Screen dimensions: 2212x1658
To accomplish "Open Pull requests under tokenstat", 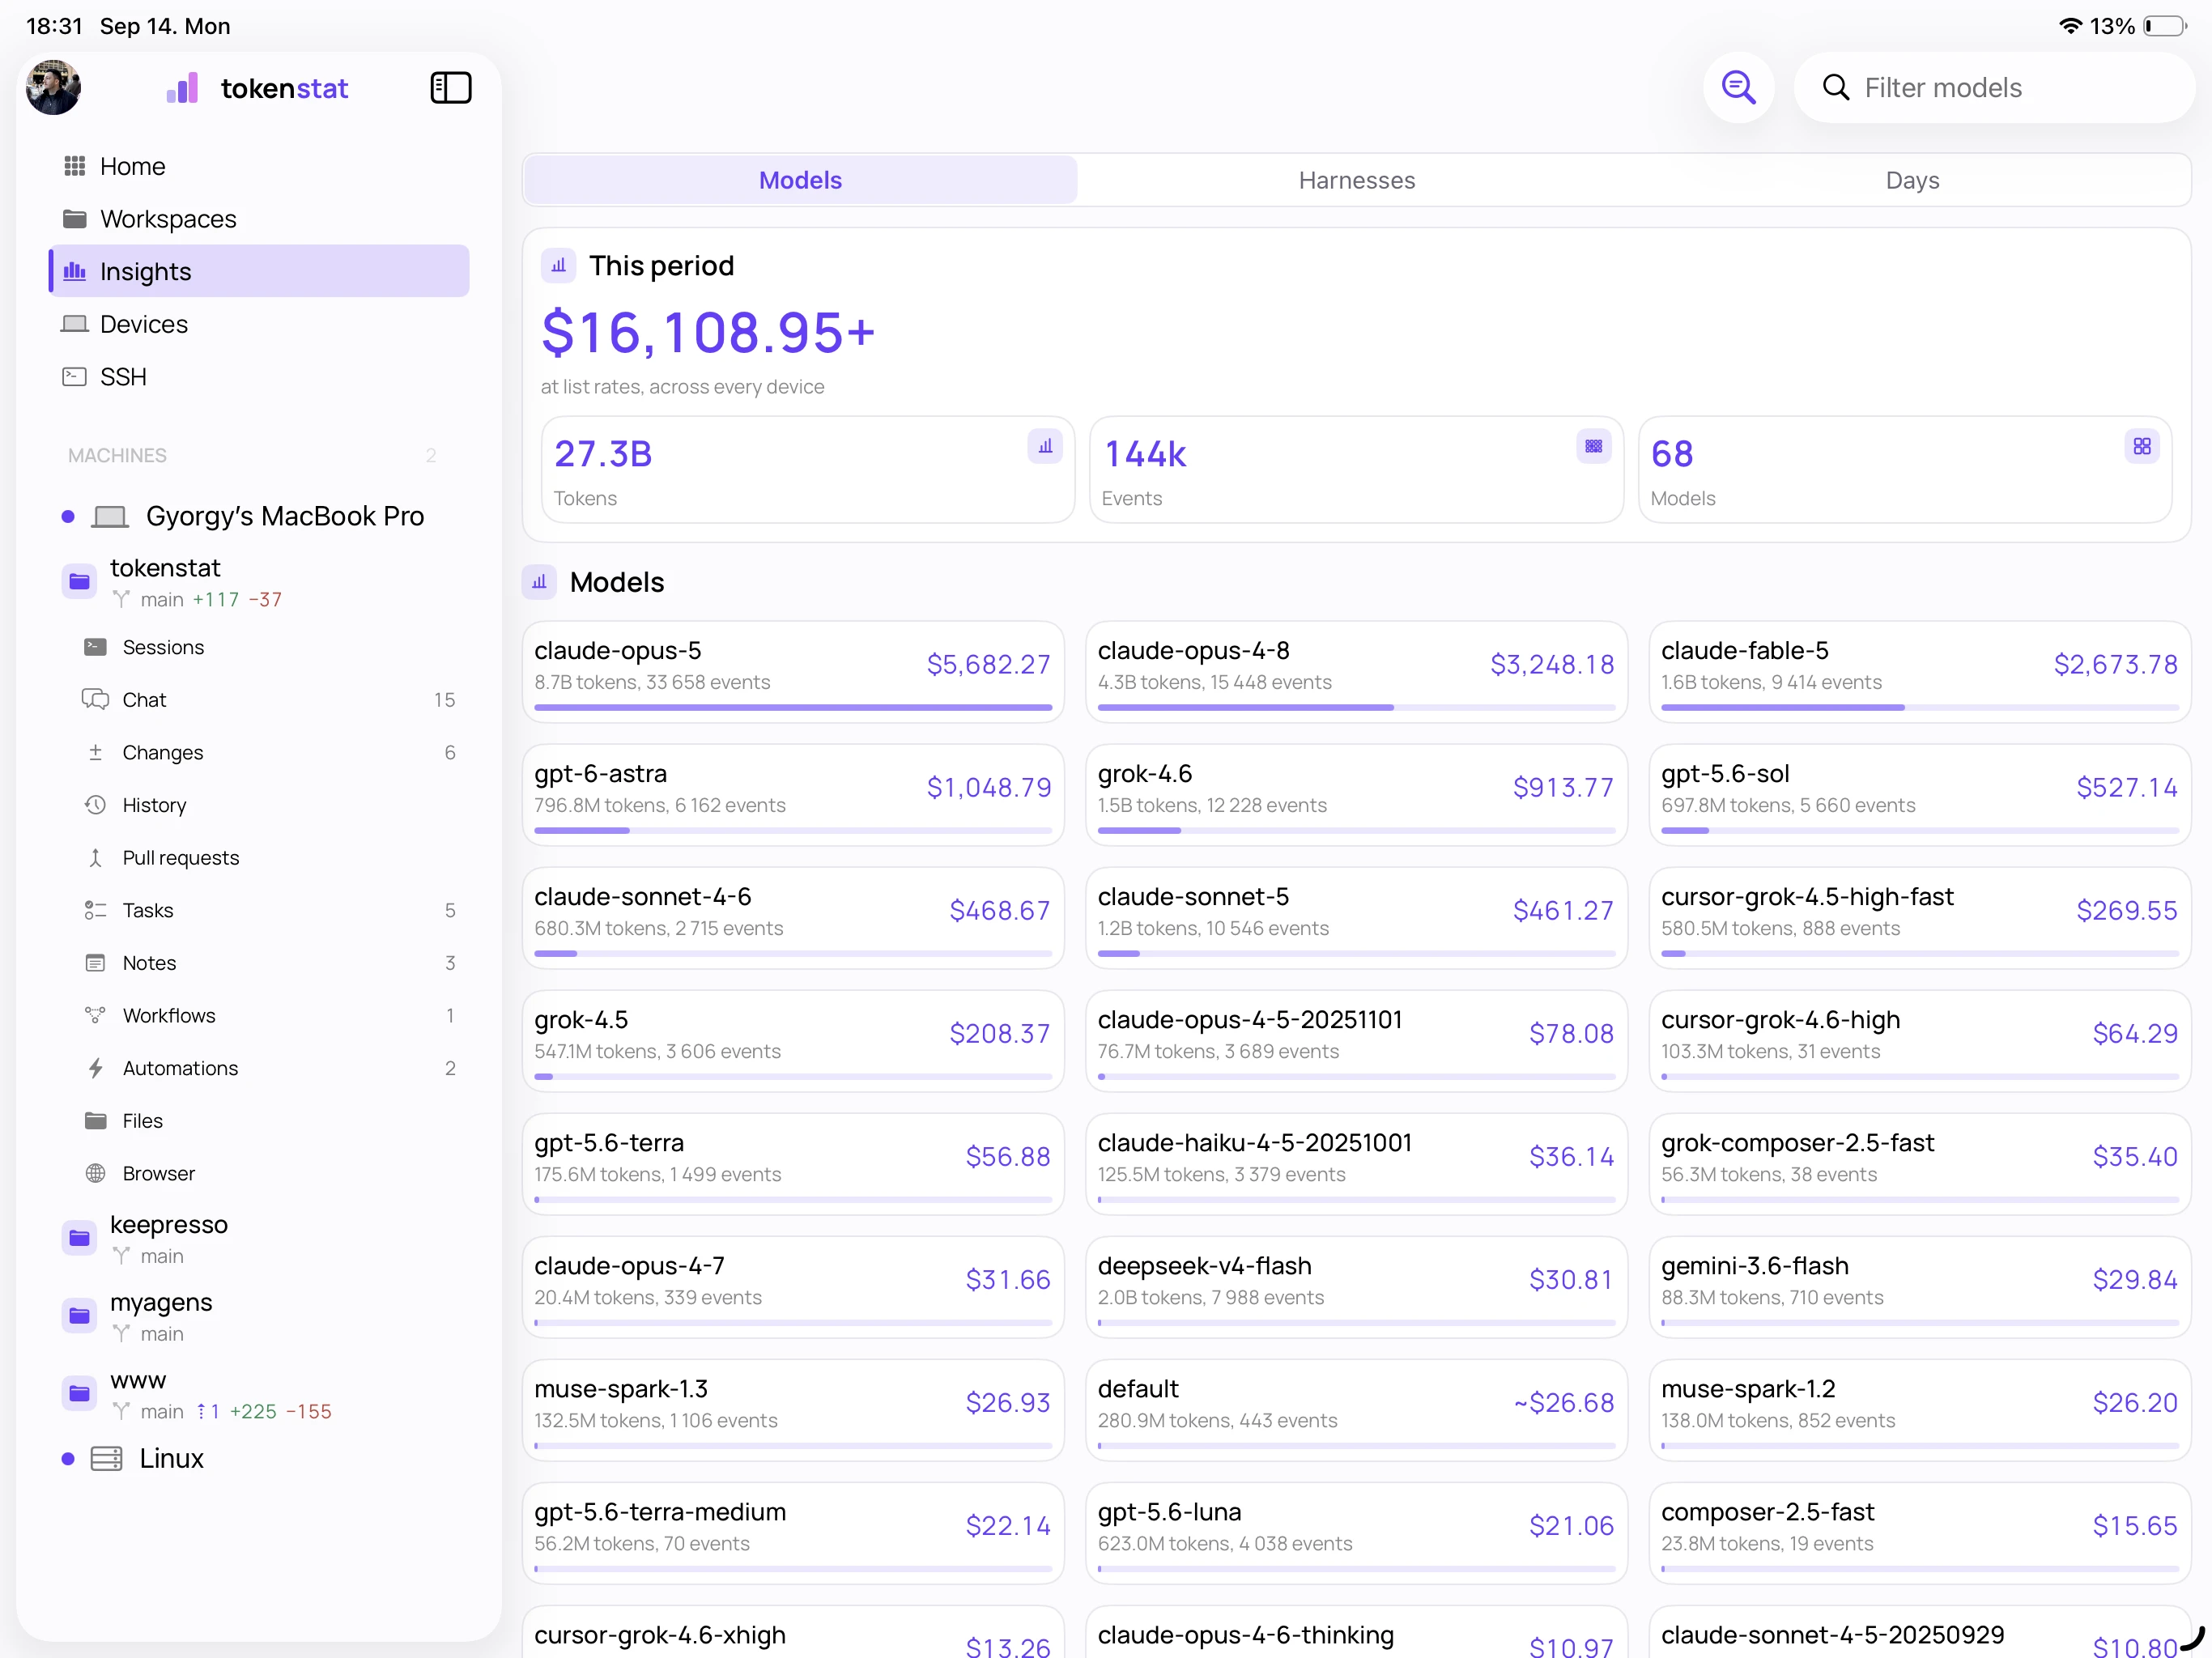I will click(268, 858).
